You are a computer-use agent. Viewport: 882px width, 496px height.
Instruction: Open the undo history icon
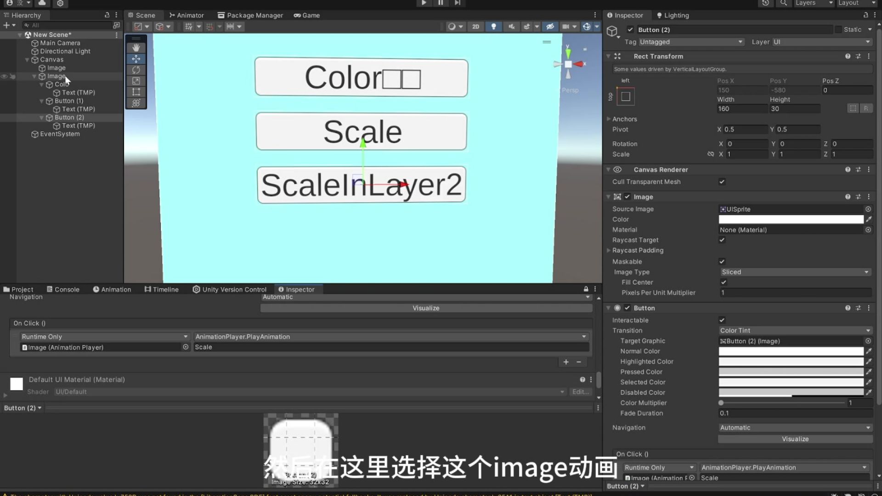coord(765,3)
